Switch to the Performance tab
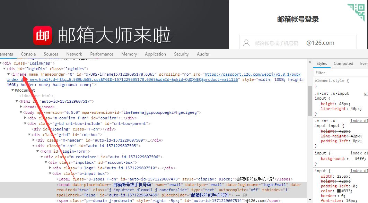The image size is (368, 203). pos(102,54)
